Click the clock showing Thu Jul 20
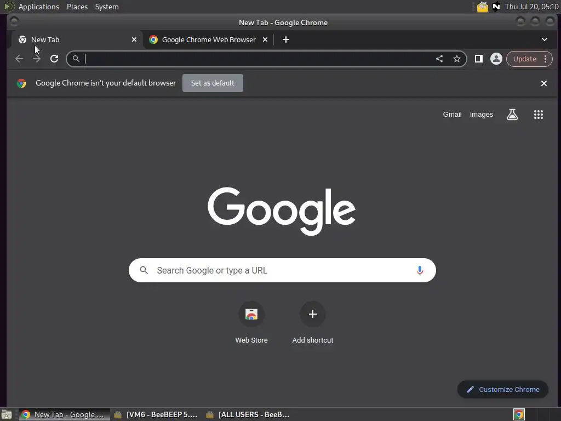561x421 pixels. [531, 7]
